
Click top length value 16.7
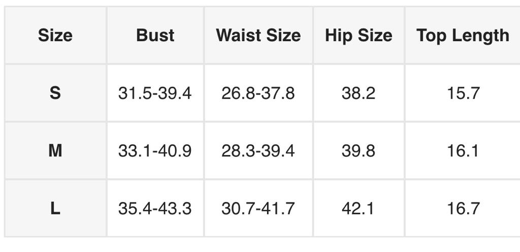coord(463,208)
